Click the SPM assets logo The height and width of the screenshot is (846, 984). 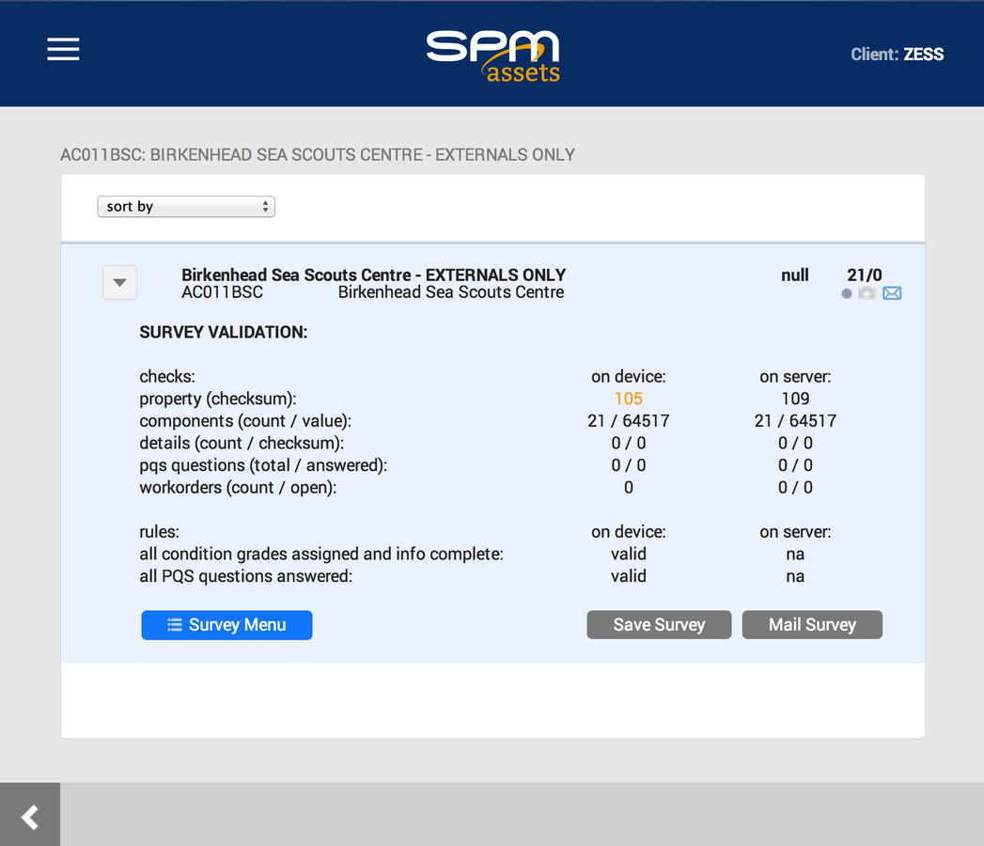point(493,55)
